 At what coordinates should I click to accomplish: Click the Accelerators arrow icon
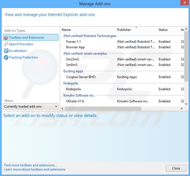[6, 50]
